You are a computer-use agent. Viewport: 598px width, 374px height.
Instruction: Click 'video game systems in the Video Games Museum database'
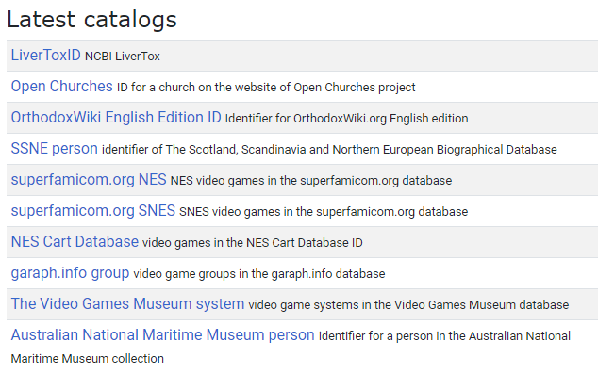[408, 305]
